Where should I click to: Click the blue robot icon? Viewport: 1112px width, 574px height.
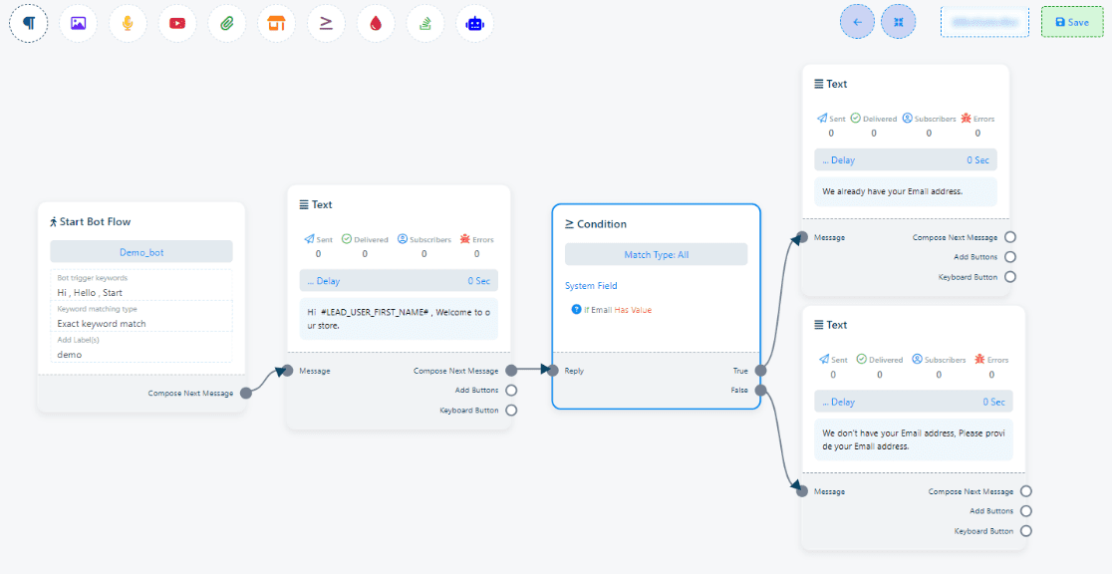point(475,23)
